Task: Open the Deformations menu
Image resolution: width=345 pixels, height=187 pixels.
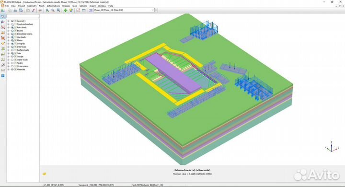Action: [x=53, y=6]
